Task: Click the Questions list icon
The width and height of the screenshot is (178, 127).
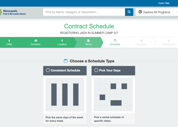Action: 141,41
